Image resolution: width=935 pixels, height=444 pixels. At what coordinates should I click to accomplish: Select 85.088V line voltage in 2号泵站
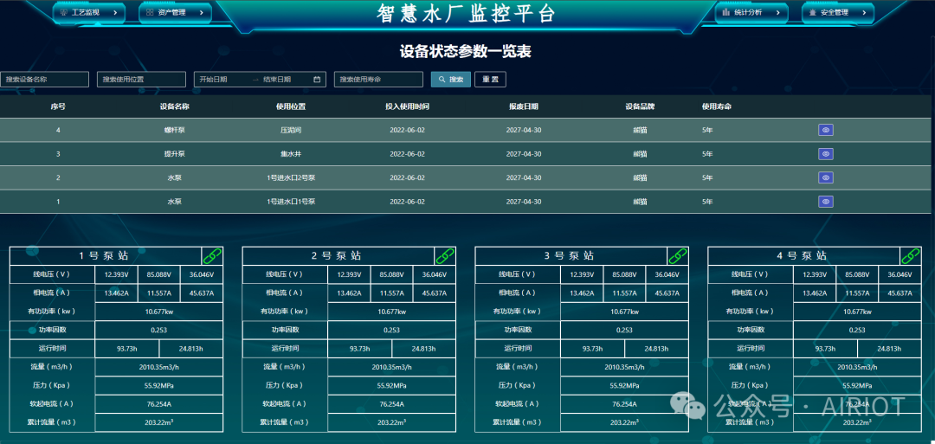point(392,274)
